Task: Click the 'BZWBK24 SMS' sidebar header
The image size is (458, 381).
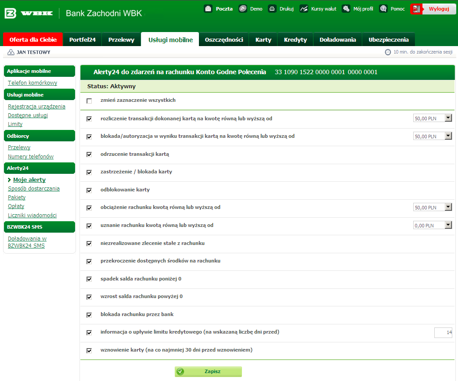Action: coord(40,227)
